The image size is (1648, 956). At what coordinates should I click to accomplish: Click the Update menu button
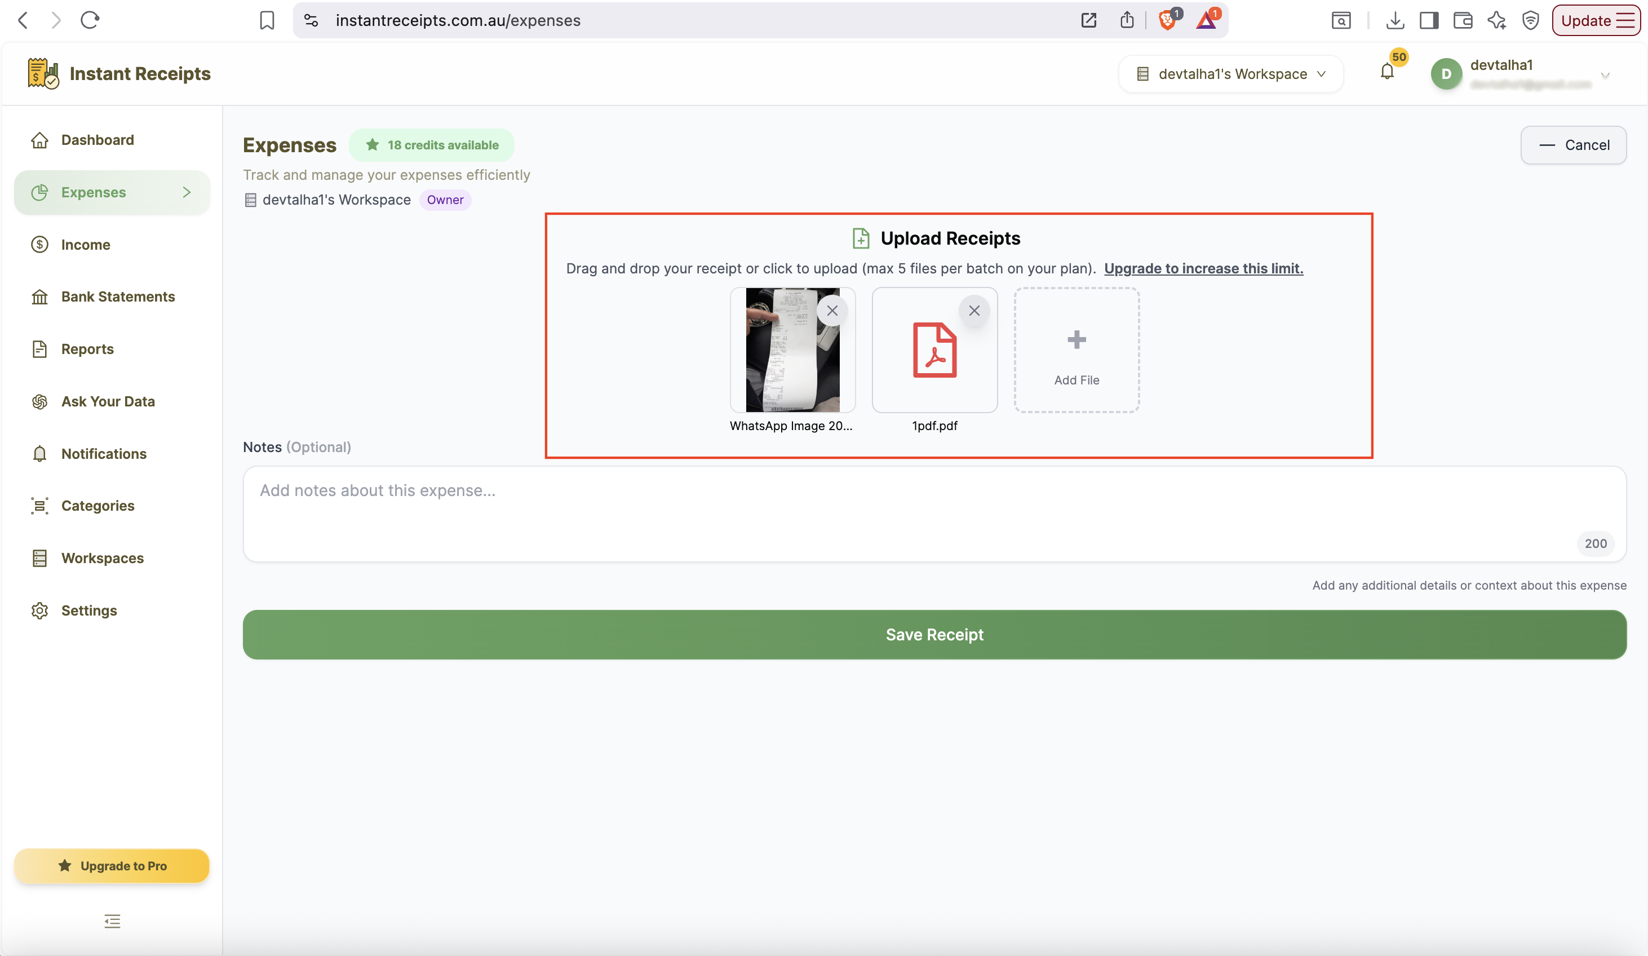pos(1597,20)
